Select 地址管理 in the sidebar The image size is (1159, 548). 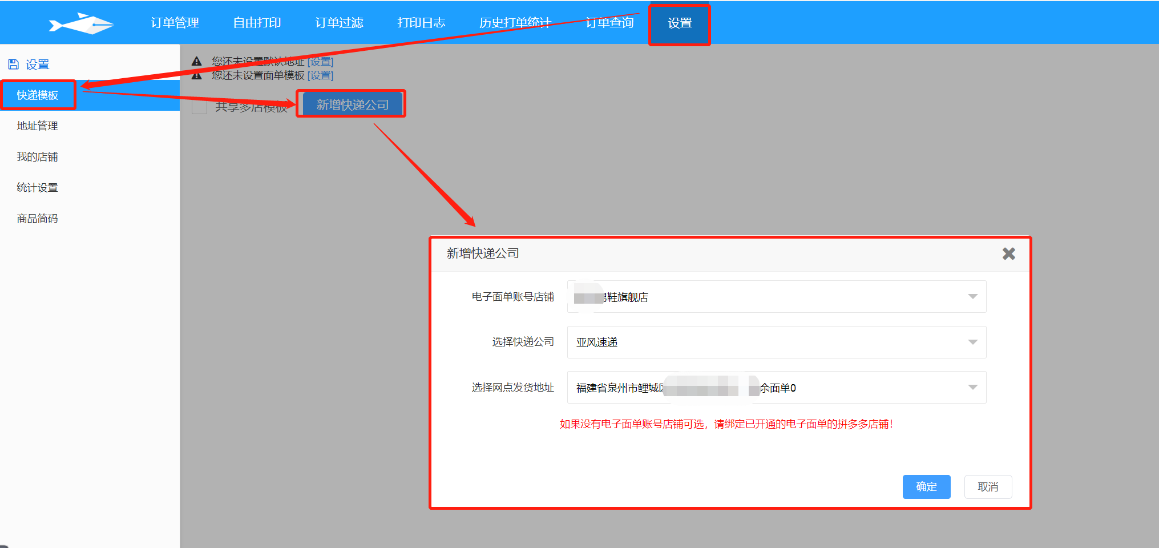[x=38, y=126]
